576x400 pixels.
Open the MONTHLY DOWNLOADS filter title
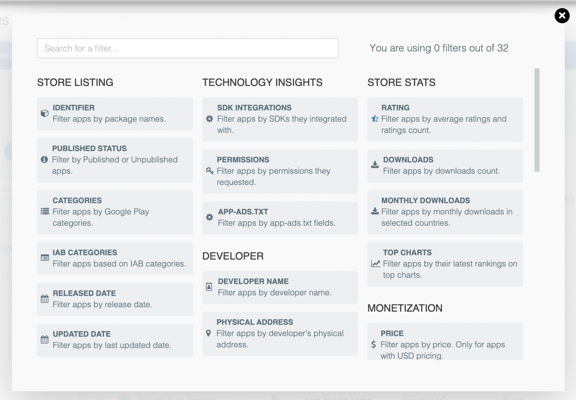425,200
